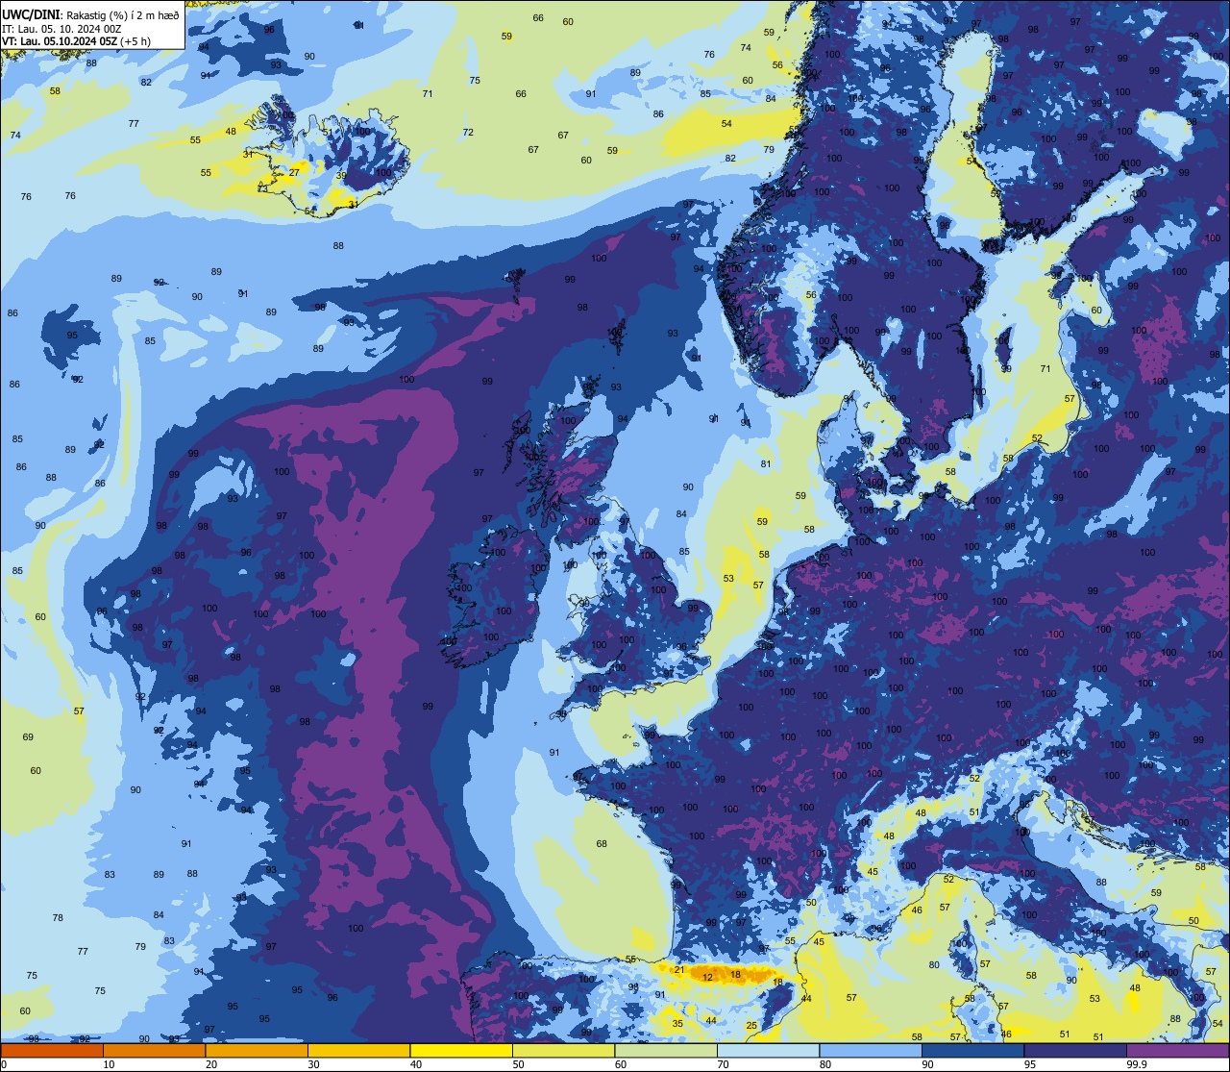Click the 0–10 dark orange legend swatch

point(52,1050)
